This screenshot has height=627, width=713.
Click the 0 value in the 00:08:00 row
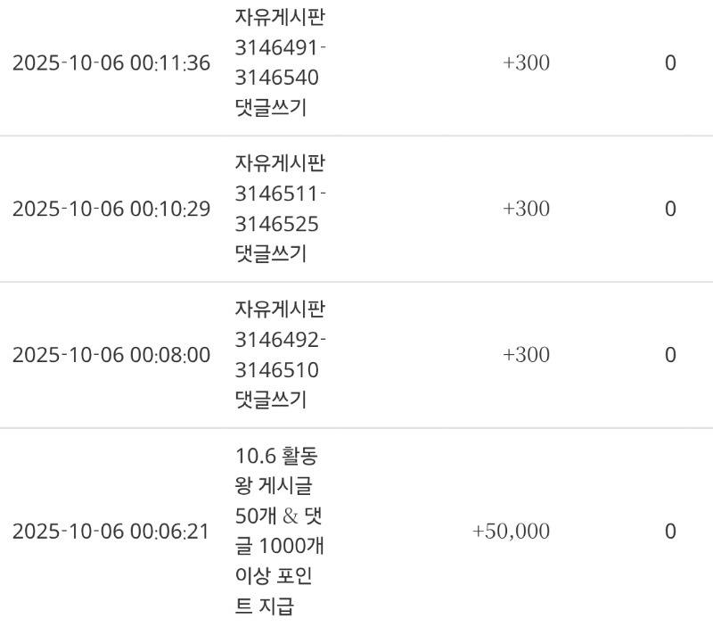670,355
